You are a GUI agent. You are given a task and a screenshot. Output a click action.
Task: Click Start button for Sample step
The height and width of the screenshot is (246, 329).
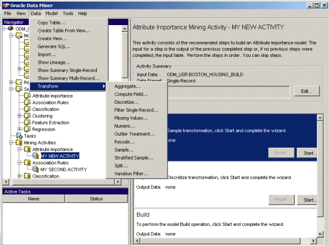(307, 153)
